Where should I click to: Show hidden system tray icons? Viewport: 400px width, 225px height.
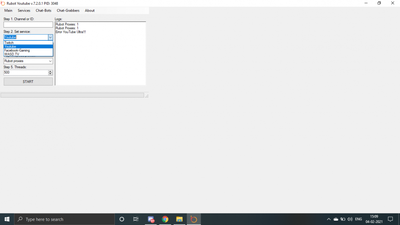tap(329, 219)
